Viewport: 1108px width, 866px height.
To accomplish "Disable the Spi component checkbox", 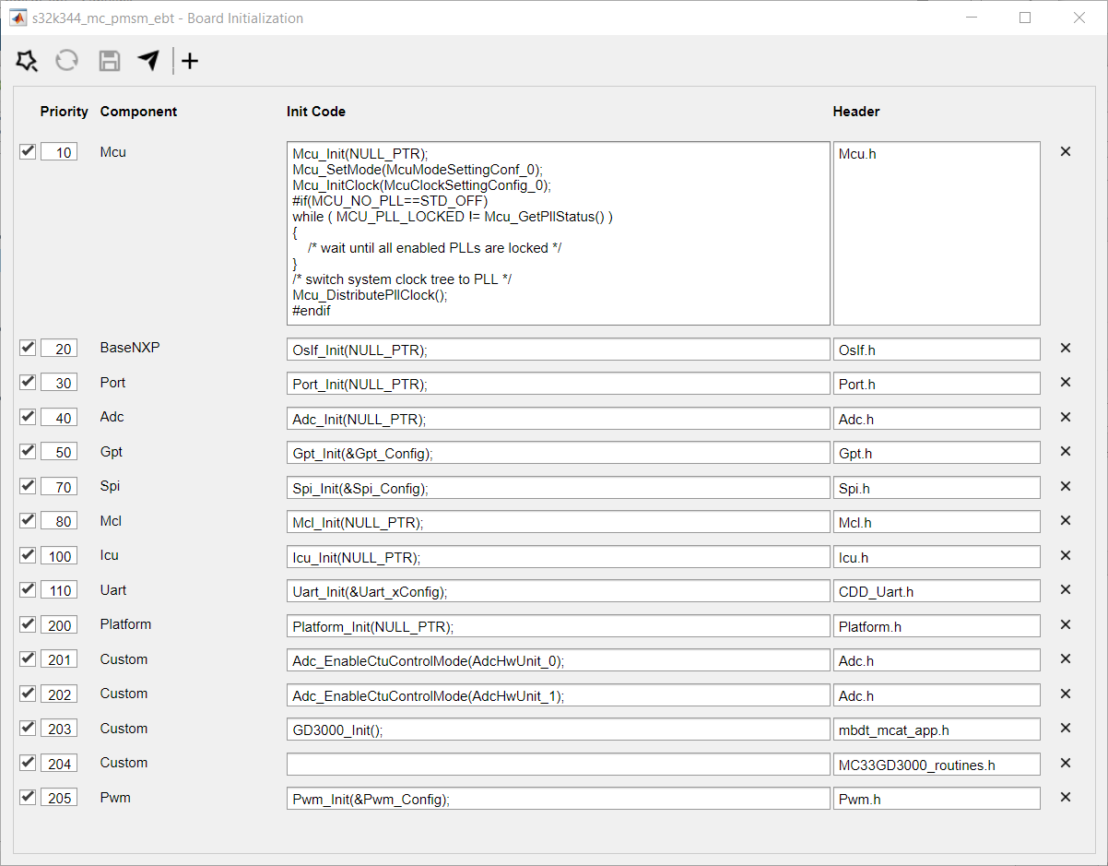I will (x=27, y=486).
